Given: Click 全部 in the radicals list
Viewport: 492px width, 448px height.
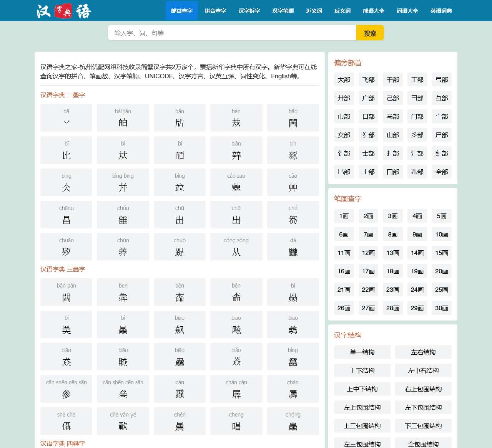Looking at the screenshot, I should (x=441, y=172).
